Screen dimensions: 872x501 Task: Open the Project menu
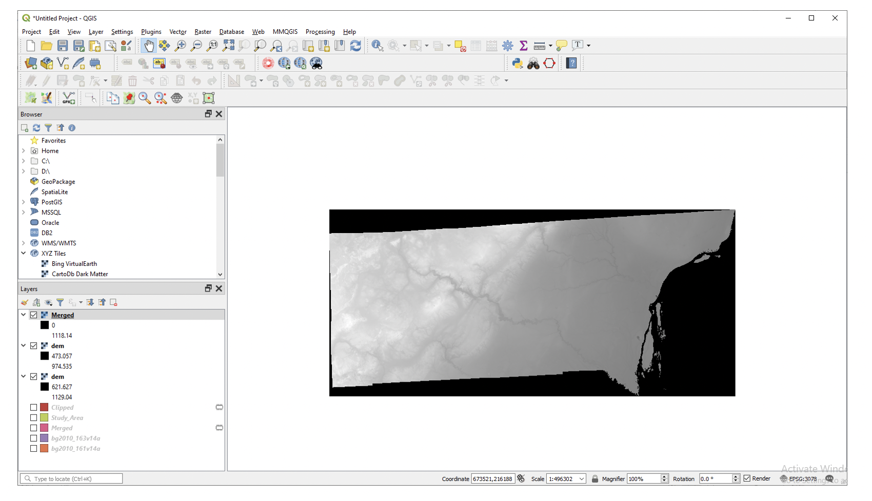click(x=31, y=32)
